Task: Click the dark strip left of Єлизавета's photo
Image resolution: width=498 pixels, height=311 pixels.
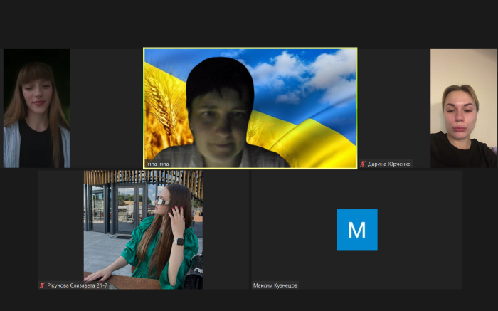Action: coord(60,228)
